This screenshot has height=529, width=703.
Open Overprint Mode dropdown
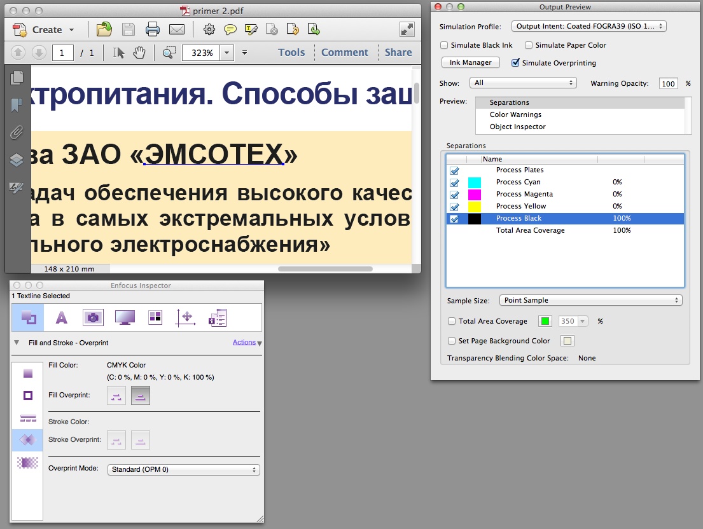184,469
